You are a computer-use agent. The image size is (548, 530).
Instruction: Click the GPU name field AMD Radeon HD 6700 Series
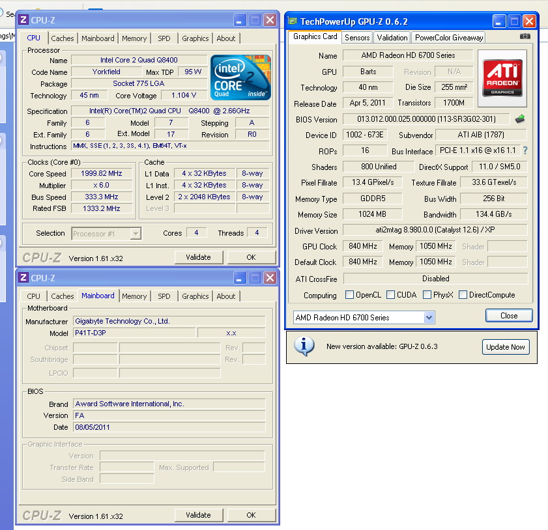click(408, 55)
